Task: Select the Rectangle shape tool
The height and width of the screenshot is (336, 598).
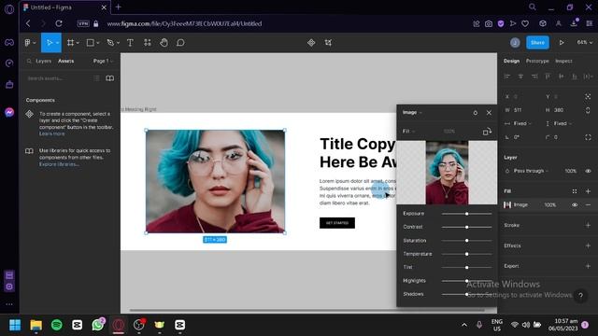Action: point(91,43)
